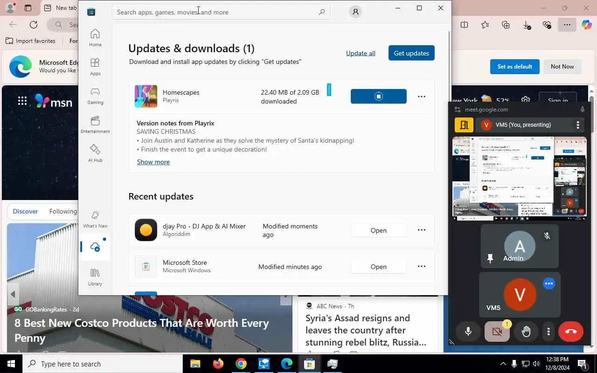
Task: Click Set as default in Edge
Action: pyautogui.click(x=514, y=67)
